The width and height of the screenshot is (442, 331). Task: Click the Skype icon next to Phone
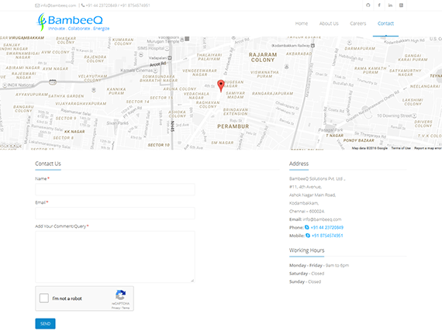tap(307, 227)
